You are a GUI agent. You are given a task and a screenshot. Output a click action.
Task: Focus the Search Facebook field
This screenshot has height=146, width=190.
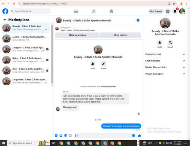click(30, 11)
